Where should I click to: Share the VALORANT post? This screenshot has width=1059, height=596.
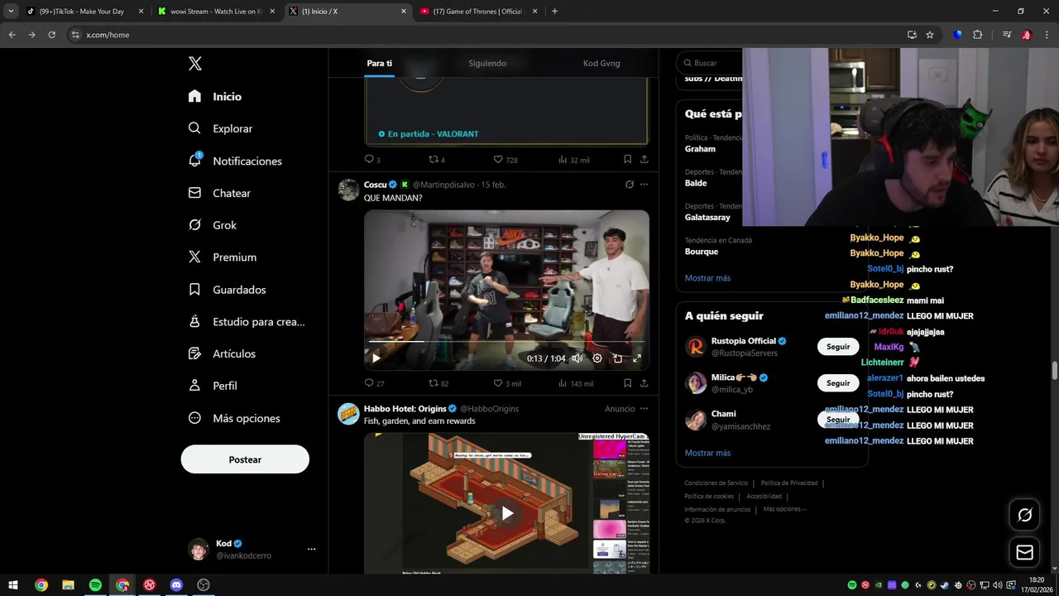pos(644,159)
